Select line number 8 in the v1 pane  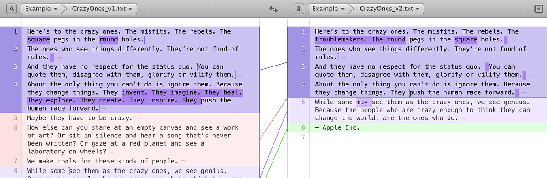tap(16, 171)
